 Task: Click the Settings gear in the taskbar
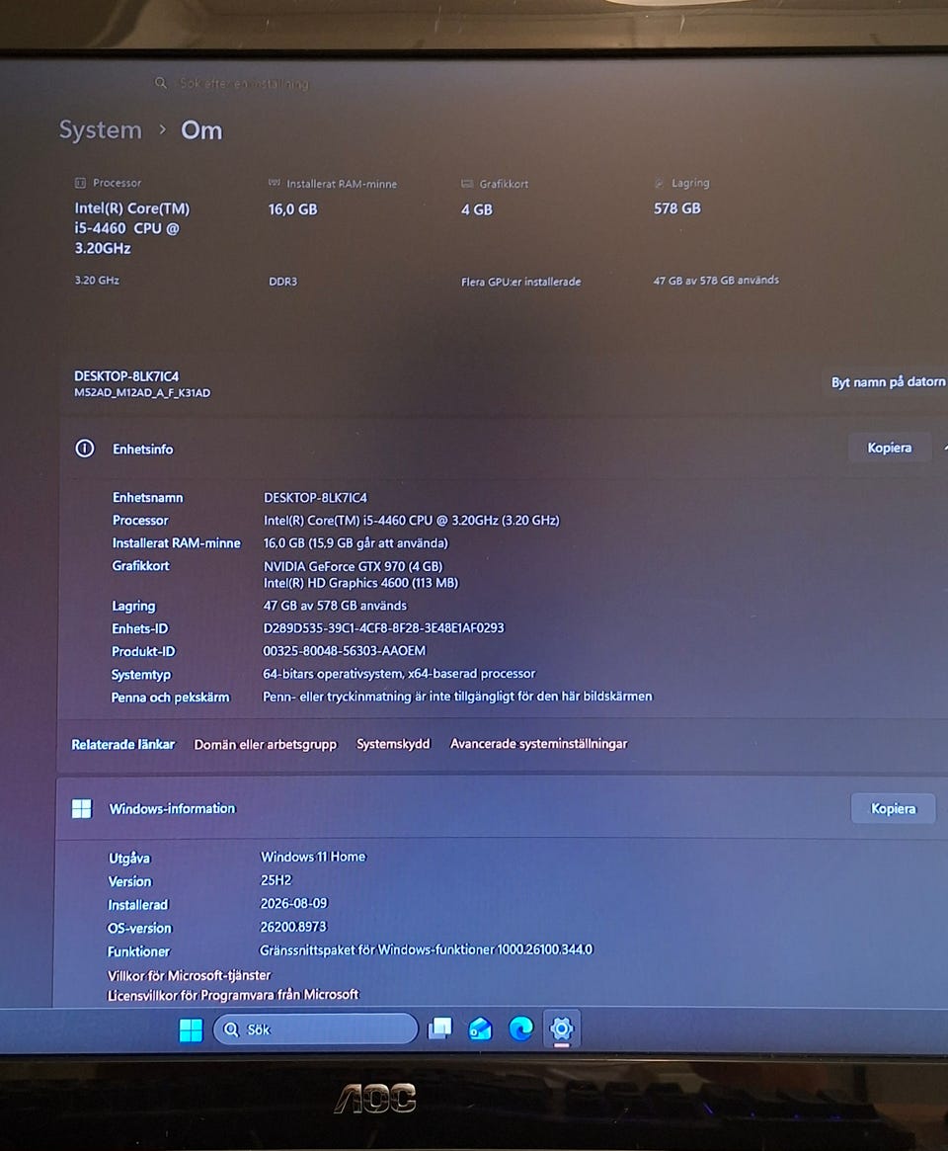click(x=561, y=1028)
